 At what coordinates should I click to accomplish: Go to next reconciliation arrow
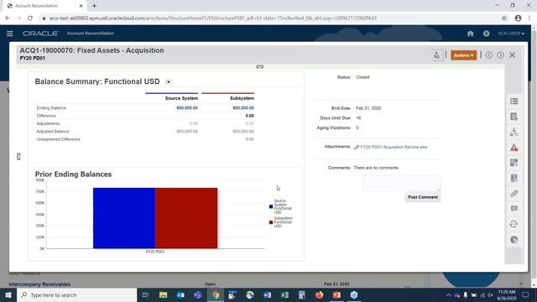pyautogui.click(x=500, y=55)
